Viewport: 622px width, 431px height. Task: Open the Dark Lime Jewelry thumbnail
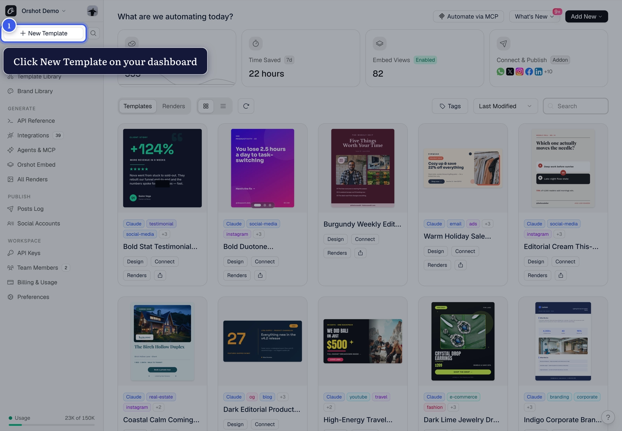point(463,341)
